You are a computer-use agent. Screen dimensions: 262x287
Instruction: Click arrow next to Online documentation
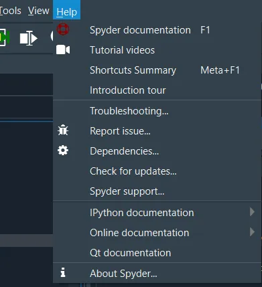point(252,232)
